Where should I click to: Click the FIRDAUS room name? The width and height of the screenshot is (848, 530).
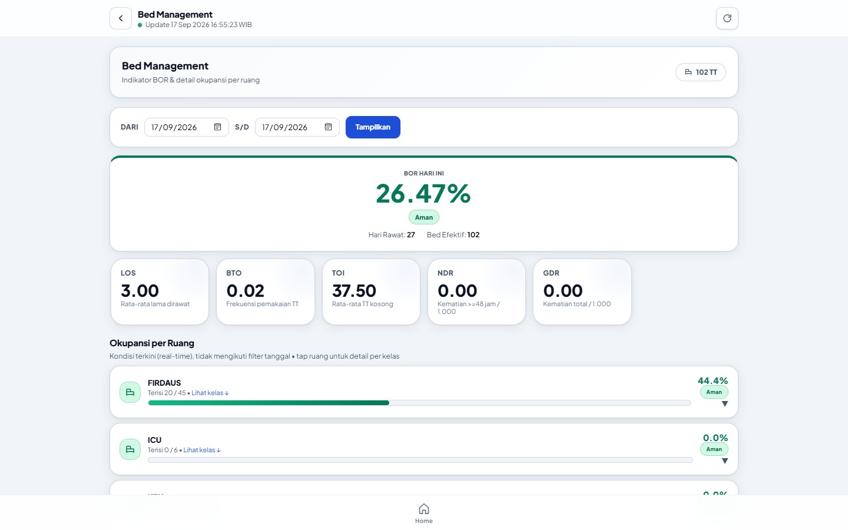(164, 383)
